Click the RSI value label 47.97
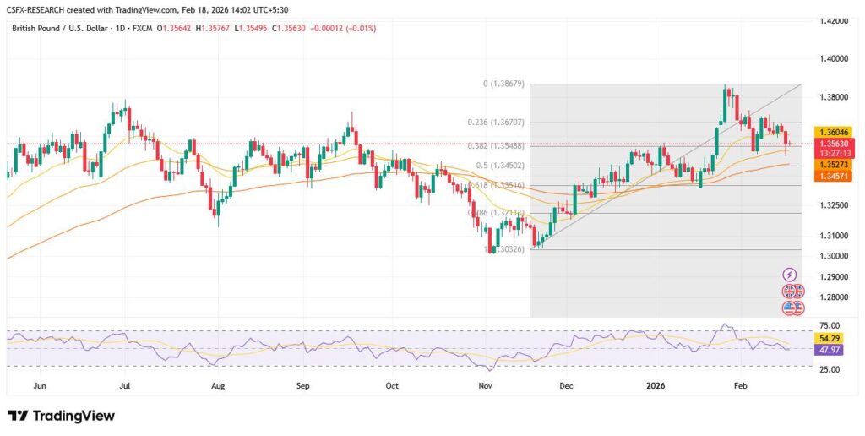Image resolution: width=865 pixels, height=436 pixels. 831,349
